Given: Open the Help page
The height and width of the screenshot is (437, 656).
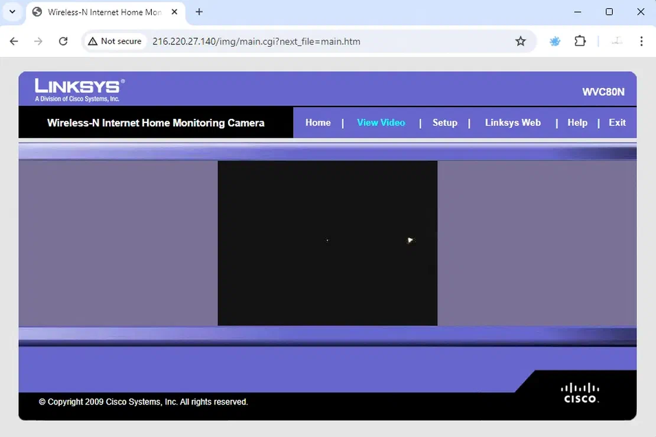Looking at the screenshot, I should (x=577, y=122).
